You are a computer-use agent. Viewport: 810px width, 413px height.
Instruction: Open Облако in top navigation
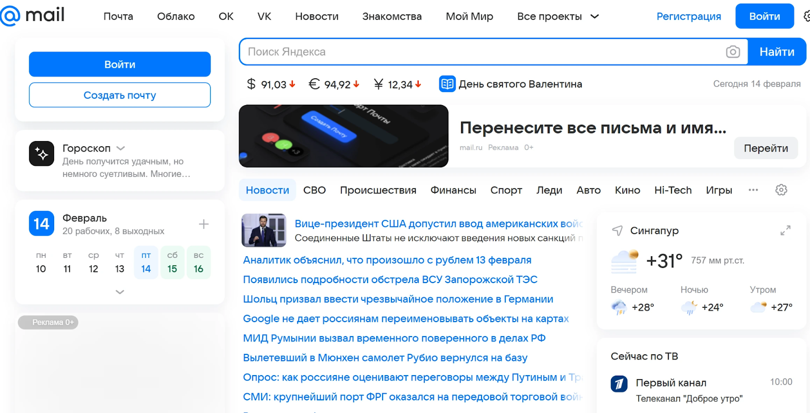tap(176, 16)
